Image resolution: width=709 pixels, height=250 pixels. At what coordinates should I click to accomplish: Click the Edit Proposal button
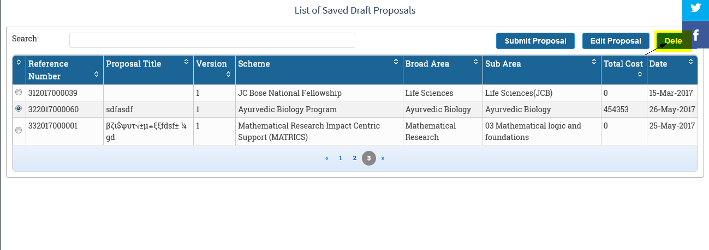point(616,41)
